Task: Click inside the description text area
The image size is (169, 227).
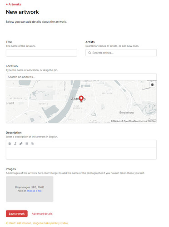Action: coord(81,153)
